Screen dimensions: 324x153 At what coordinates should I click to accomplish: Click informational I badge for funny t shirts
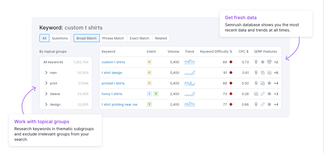(149, 94)
